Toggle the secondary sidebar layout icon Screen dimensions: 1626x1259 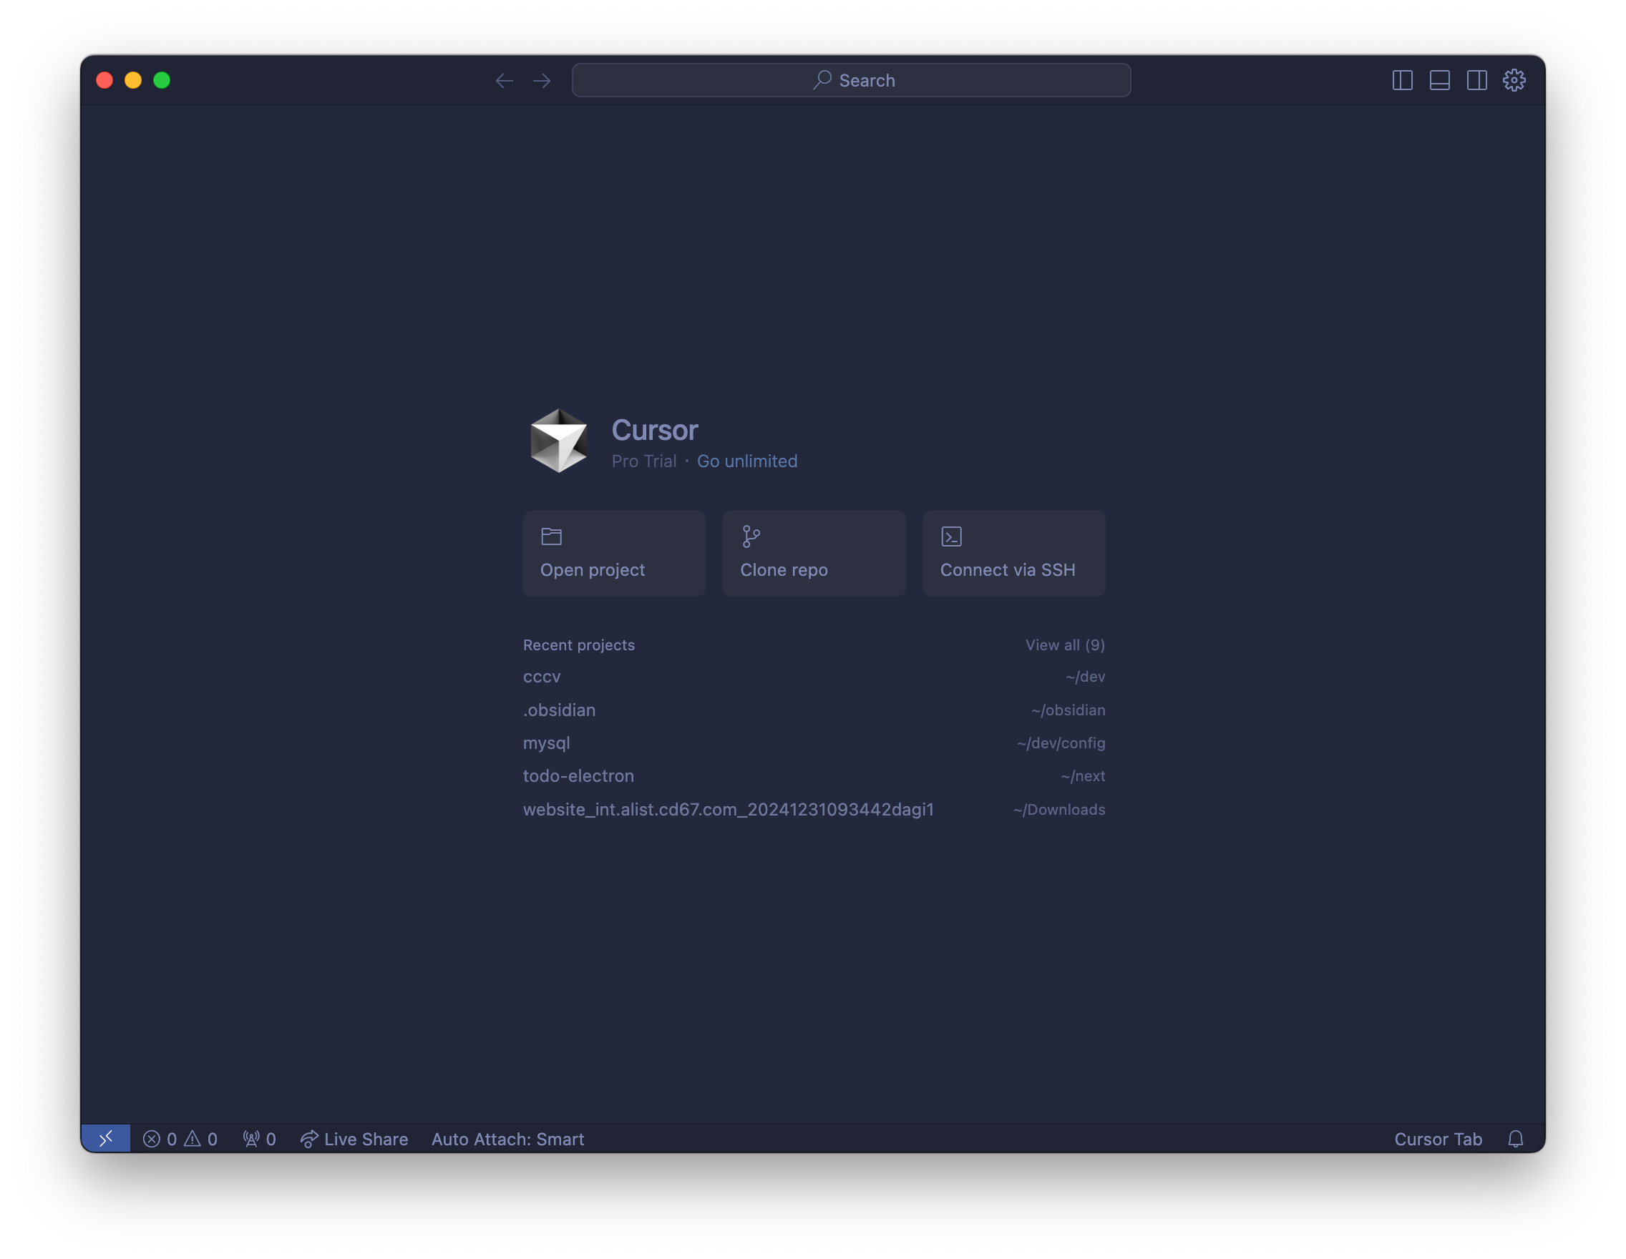[1476, 80]
